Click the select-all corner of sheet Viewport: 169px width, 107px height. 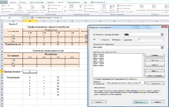coord(2,21)
